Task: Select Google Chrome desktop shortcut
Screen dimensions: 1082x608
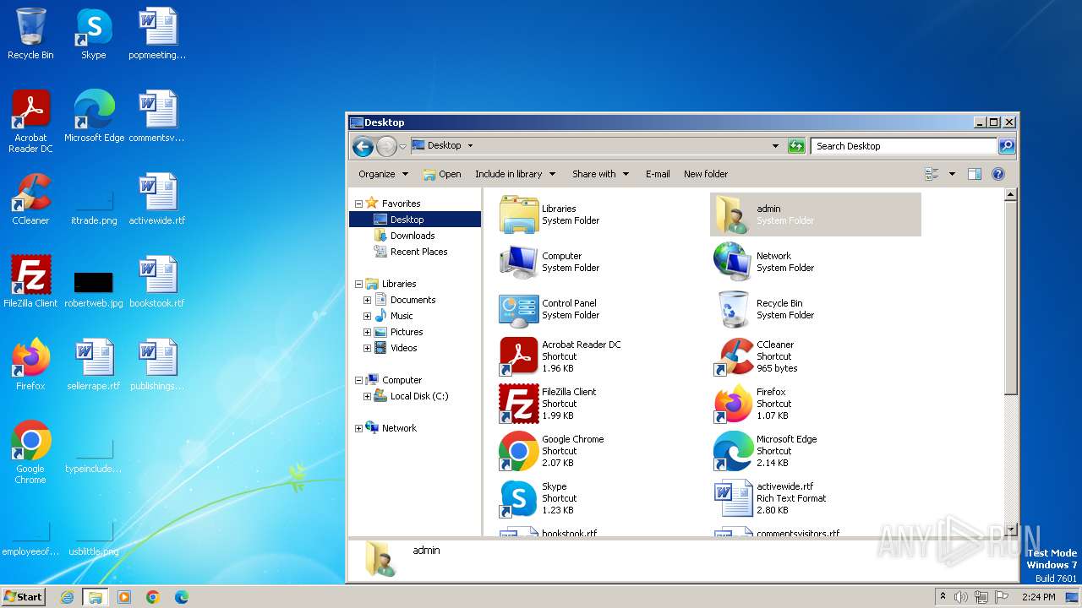Action: click(30, 453)
